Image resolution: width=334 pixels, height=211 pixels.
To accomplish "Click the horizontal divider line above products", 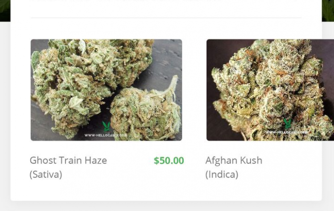I will tap(166, 18).
